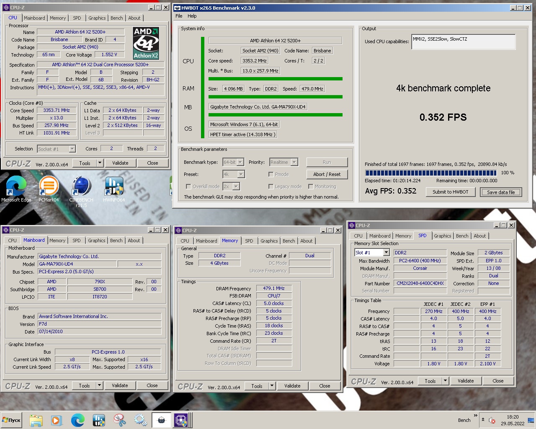Expand Tools arrow in Mainboard window

click(x=99, y=385)
